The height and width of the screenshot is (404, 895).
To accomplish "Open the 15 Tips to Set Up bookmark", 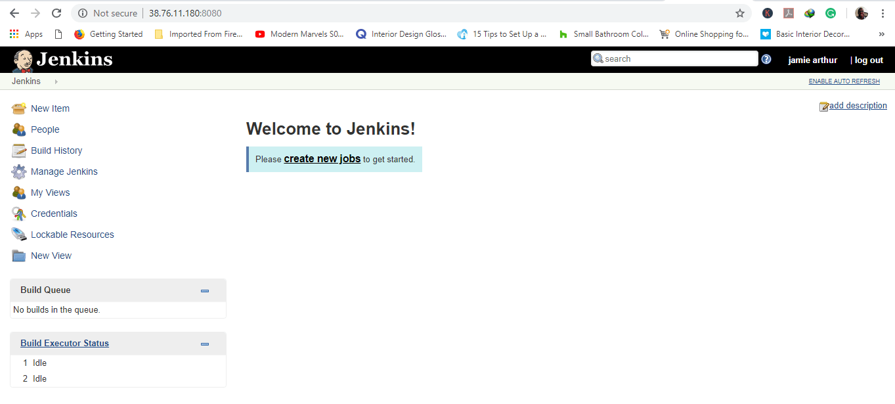I will [x=502, y=34].
